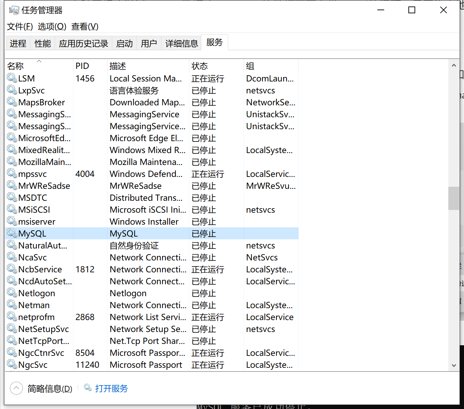Click the MySQL service gear icon
The height and width of the screenshot is (409, 464).
click(x=12, y=233)
